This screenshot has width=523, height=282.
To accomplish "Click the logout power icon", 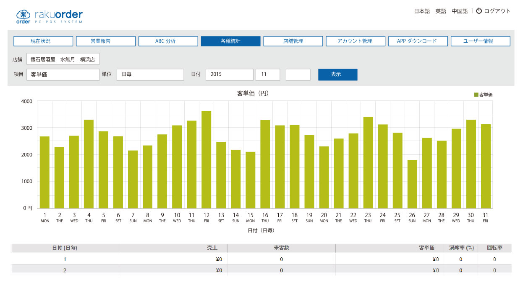I will (479, 11).
